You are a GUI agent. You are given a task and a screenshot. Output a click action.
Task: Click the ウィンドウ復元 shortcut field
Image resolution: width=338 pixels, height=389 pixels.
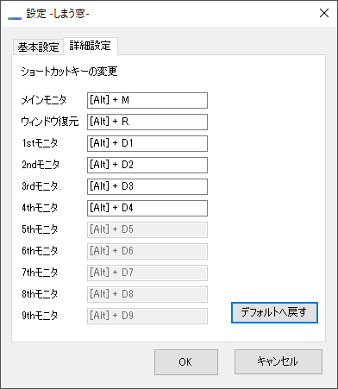(147, 122)
